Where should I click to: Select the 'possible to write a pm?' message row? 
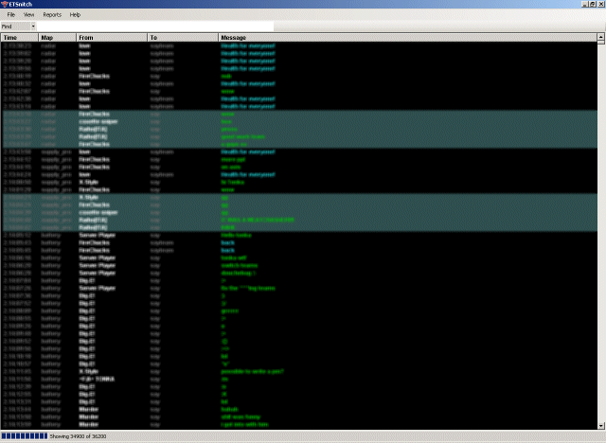pyautogui.click(x=299, y=372)
